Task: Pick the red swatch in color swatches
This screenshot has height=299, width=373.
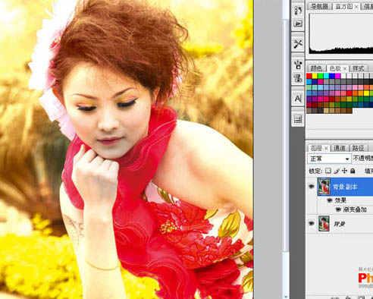Action: (x=309, y=76)
